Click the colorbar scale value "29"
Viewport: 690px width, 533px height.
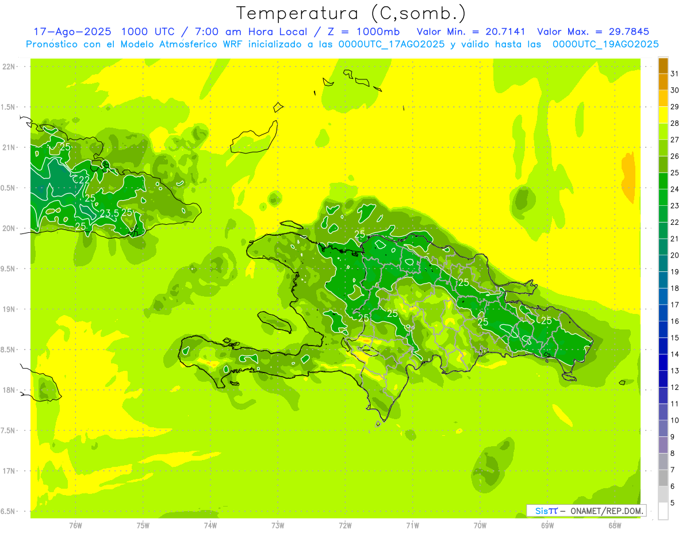tap(674, 107)
